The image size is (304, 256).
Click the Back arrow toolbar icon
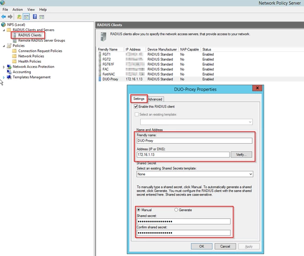[4, 17]
